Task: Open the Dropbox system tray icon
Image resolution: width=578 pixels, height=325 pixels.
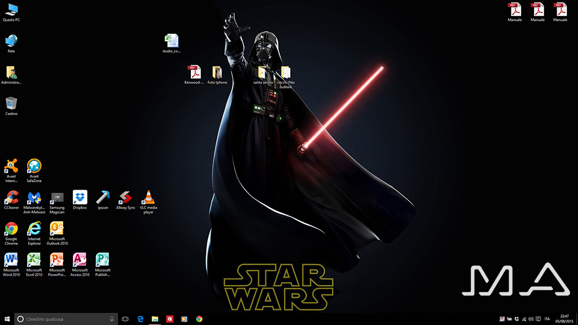Action: click(x=516, y=319)
